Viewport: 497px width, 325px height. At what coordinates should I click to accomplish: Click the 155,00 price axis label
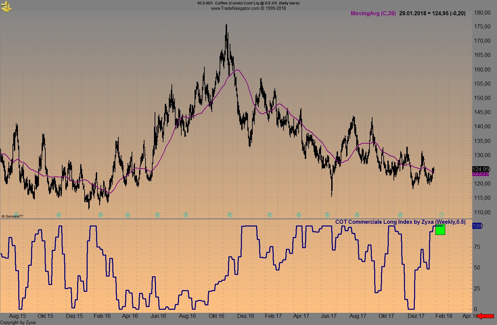482,84
